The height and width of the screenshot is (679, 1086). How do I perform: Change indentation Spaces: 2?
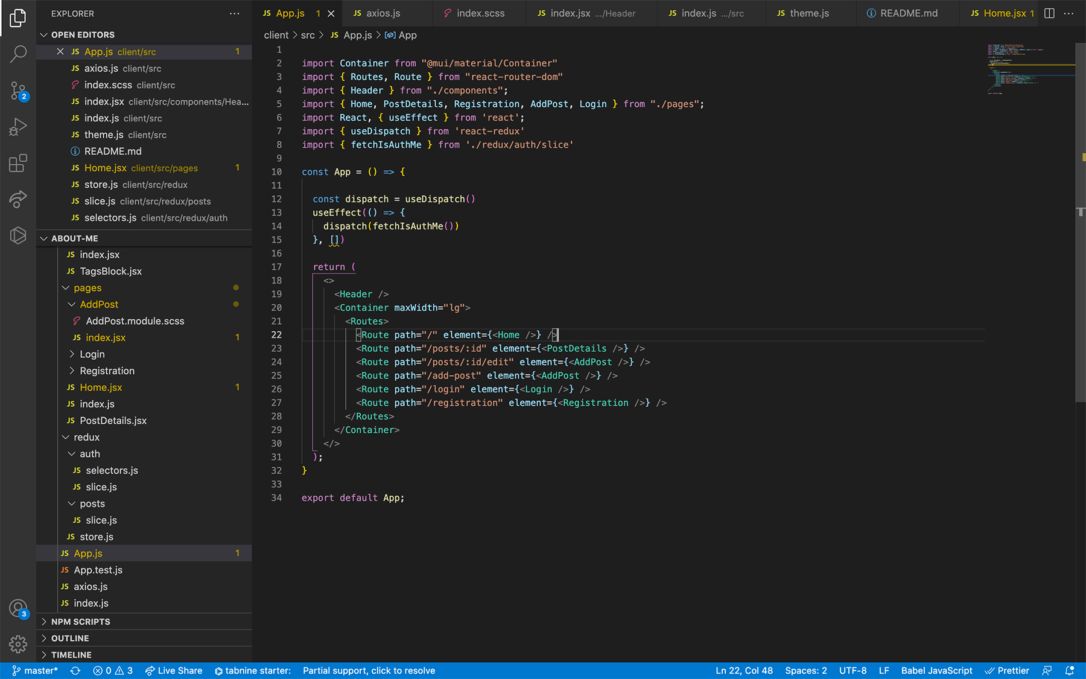click(x=806, y=671)
